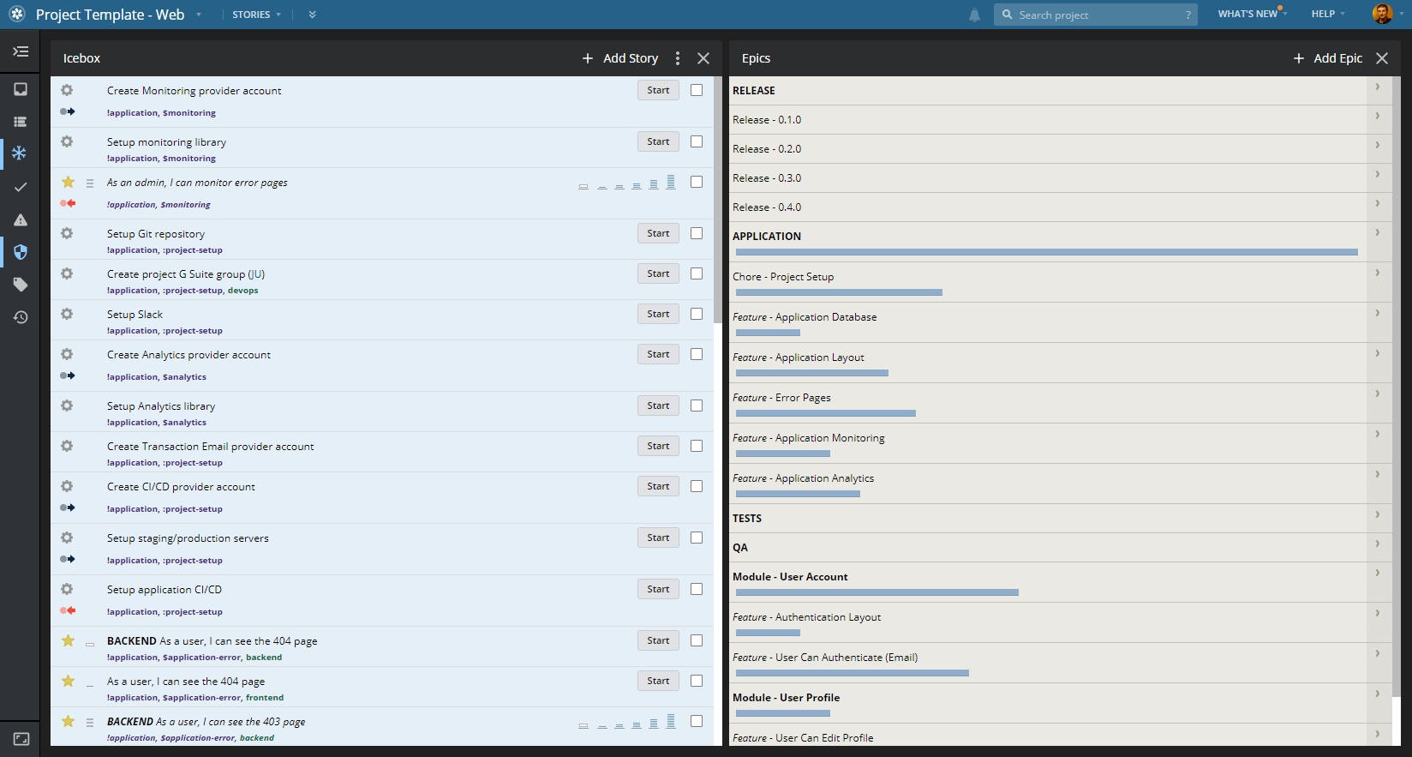
Task: Start the Setup application CI/CD chore
Action: [x=658, y=589]
